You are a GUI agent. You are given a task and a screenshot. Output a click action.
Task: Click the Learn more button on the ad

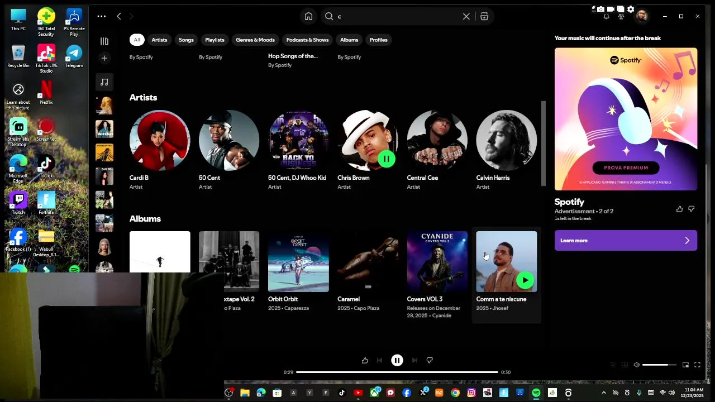[x=626, y=240]
